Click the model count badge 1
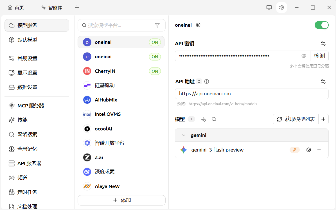 coord(191,119)
